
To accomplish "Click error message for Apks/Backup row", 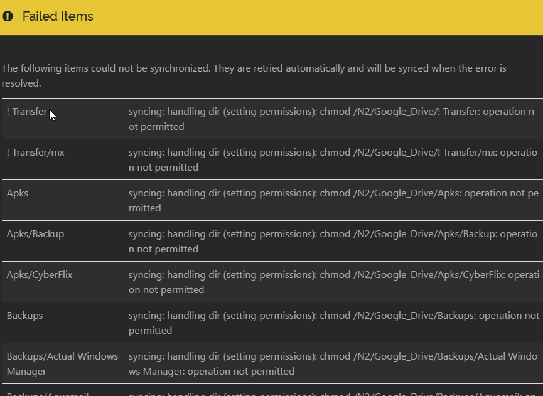I will click(x=333, y=242).
